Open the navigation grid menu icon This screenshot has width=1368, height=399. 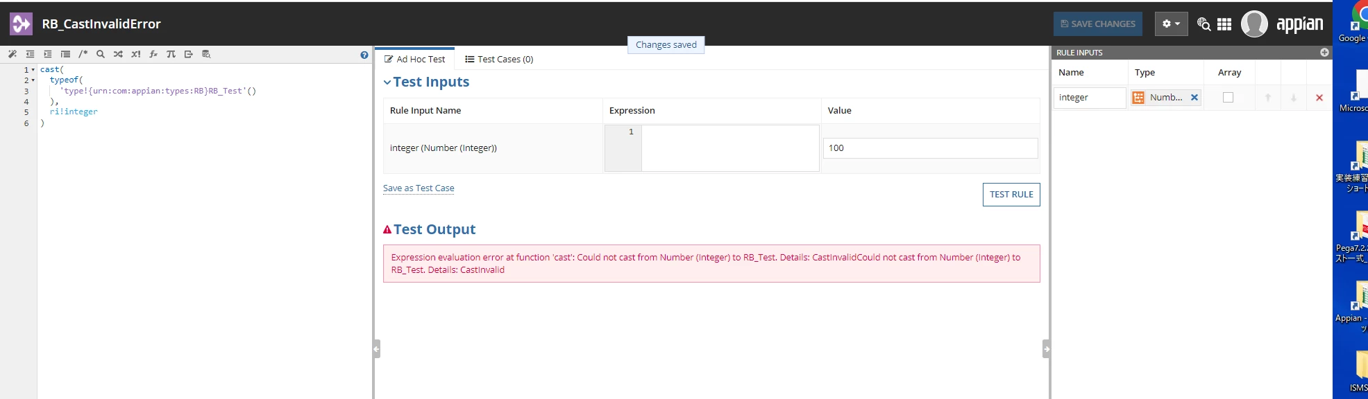[x=1224, y=24]
